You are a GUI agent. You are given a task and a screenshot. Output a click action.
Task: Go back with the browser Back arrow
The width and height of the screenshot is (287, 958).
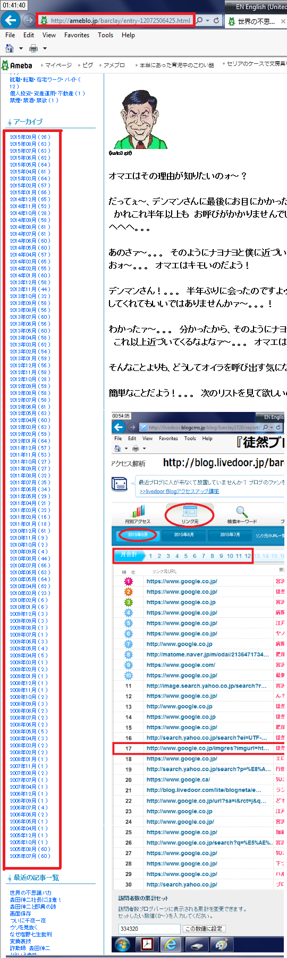[x=11, y=20]
